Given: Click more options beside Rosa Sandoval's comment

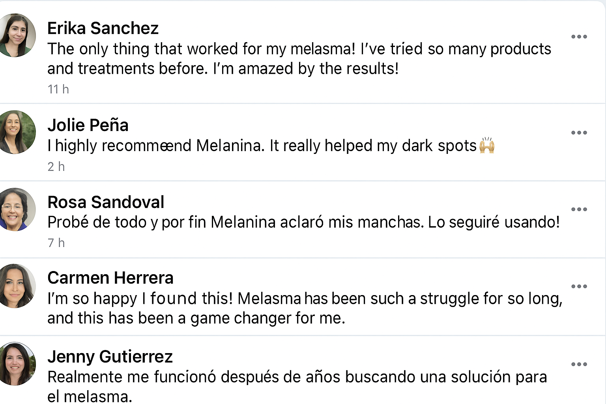Looking at the screenshot, I should pyautogui.click(x=579, y=209).
